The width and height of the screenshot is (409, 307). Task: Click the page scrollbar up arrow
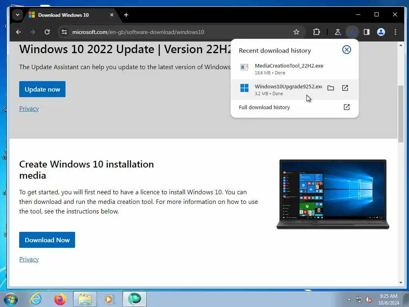pos(401,46)
